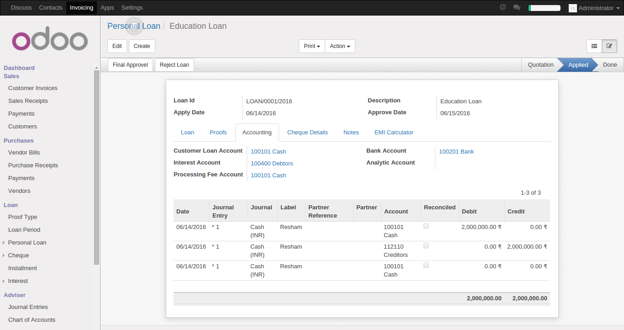Switch to form view icon
624x330 pixels.
pyautogui.click(x=609, y=46)
